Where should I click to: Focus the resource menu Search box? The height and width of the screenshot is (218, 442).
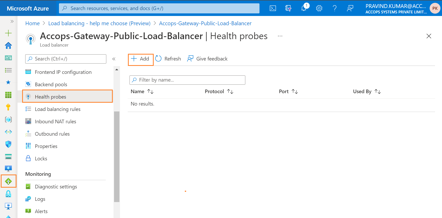click(x=66, y=59)
